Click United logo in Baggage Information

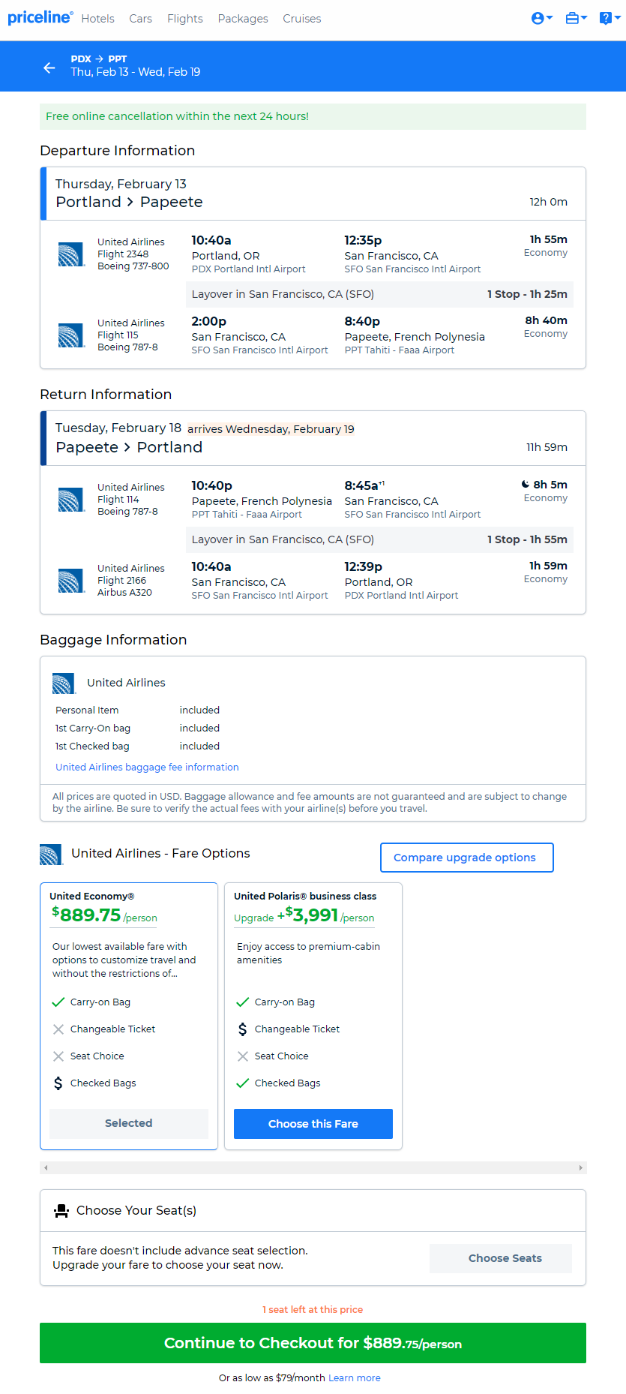[x=64, y=683]
